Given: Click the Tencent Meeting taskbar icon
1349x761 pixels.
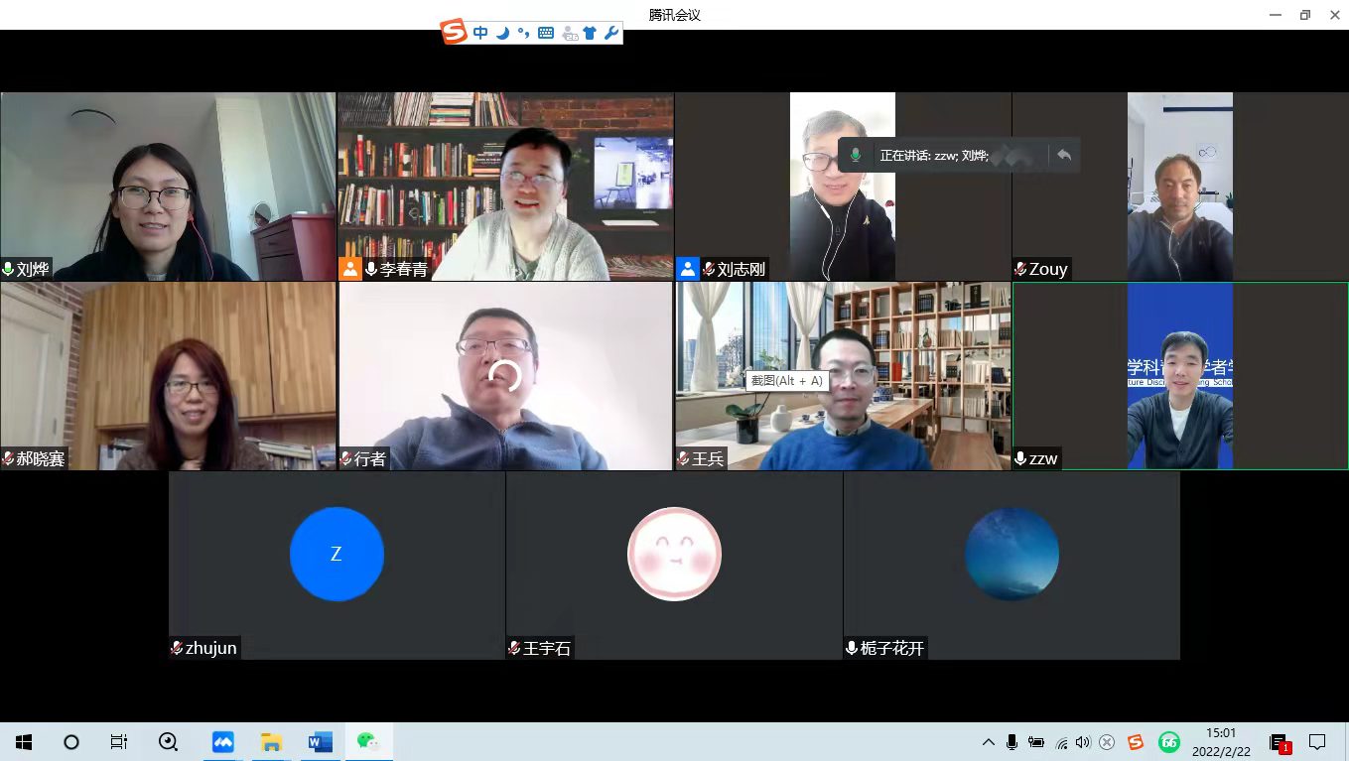Looking at the screenshot, I should [x=223, y=742].
